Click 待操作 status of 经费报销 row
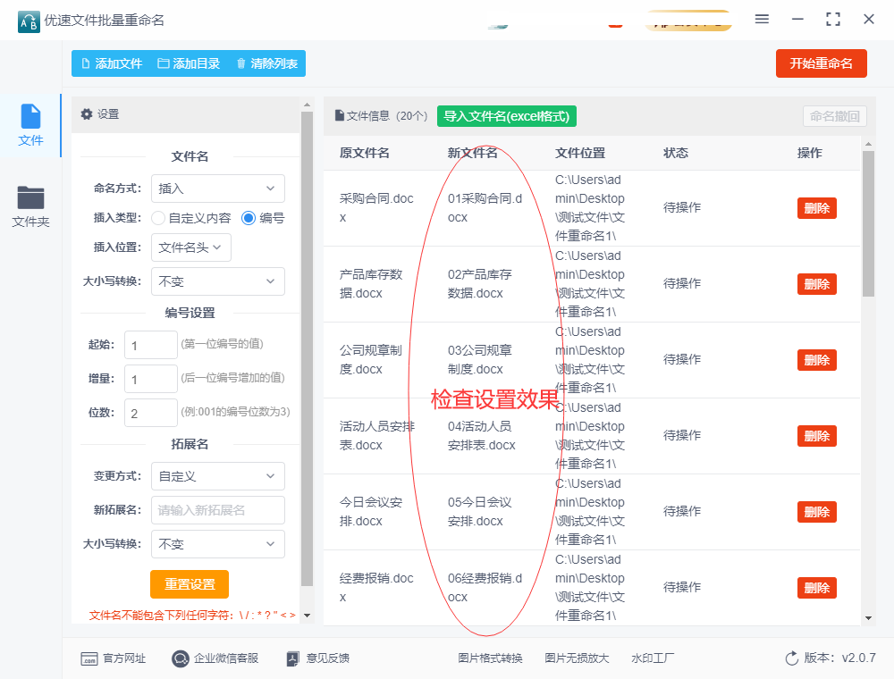This screenshot has width=894, height=679. tap(682, 587)
